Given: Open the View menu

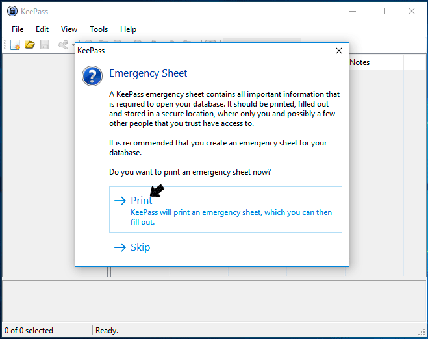Looking at the screenshot, I should coord(69,29).
